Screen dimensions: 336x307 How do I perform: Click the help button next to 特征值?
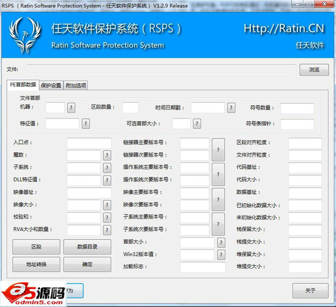click(x=86, y=124)
